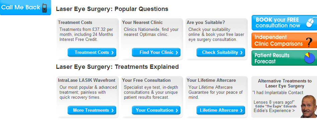This screenshot has width=317, height=120.
Task: Open More Treatments button
Action: (92, 110)
